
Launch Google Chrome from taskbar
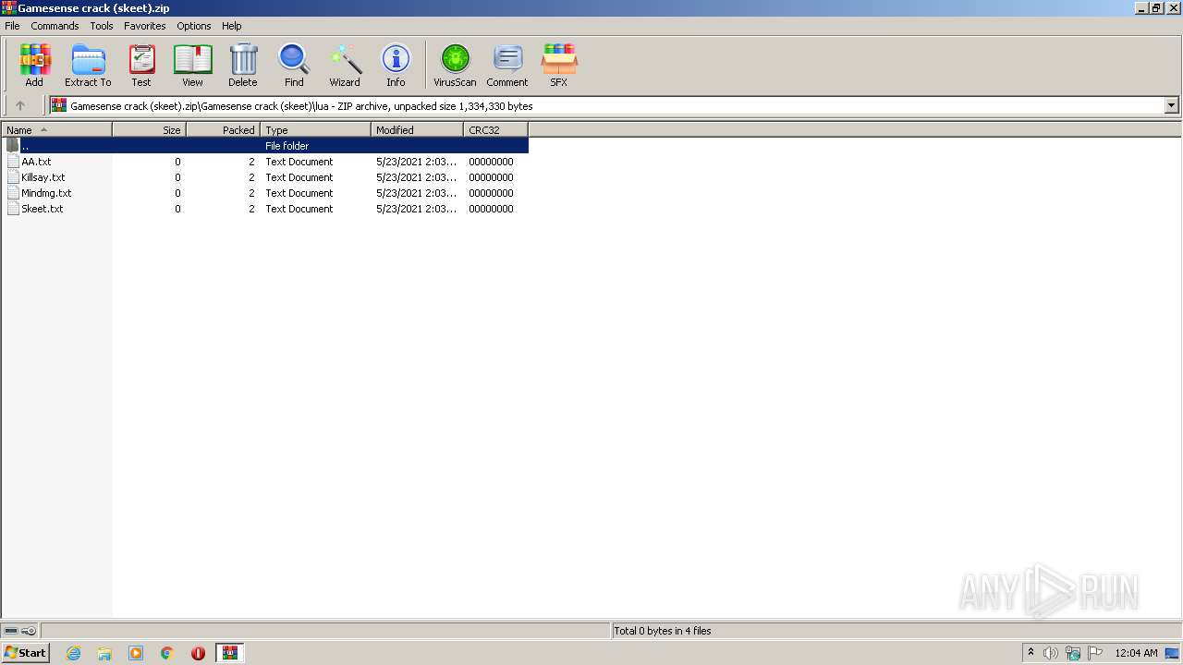point(167,653)
